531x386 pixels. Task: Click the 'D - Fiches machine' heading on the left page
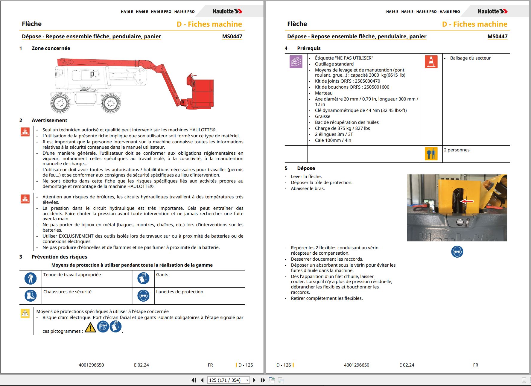click(x=209, y=24)
